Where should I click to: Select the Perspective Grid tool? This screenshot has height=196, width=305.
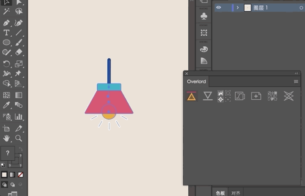(x=19, y=83)
